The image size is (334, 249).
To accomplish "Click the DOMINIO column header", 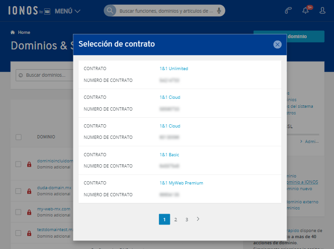I will pos(46,137).
